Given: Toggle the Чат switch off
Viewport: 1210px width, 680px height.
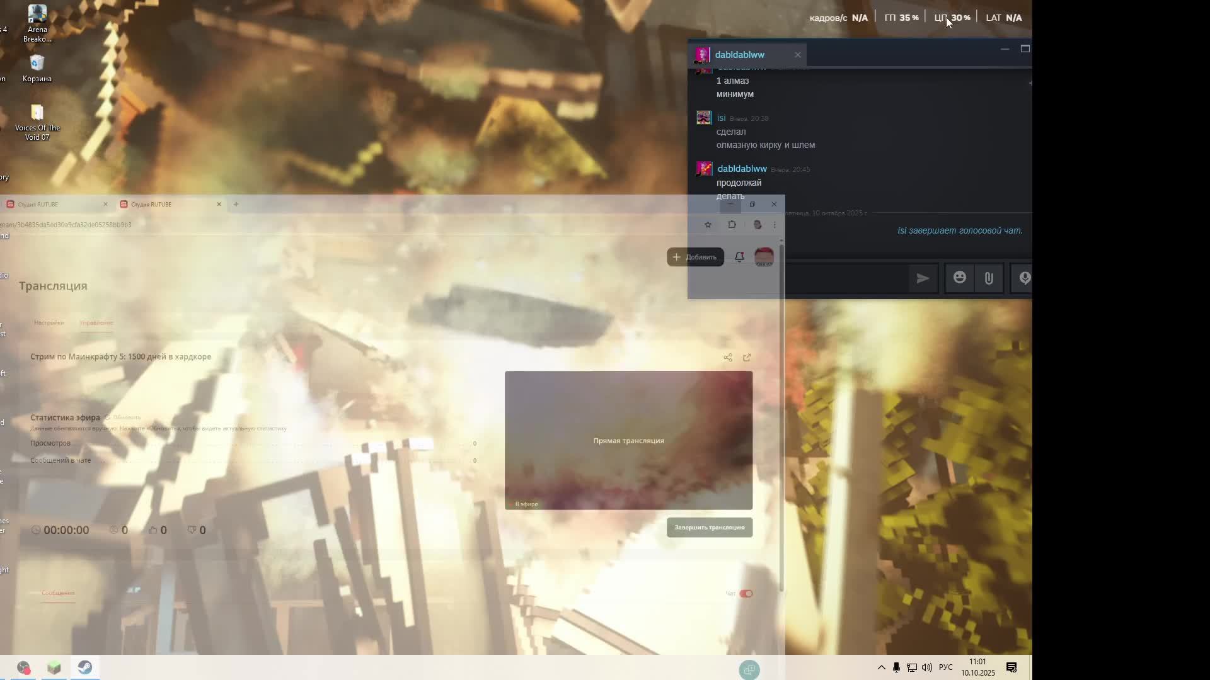Looking at the screenshot, I should 746,593.
